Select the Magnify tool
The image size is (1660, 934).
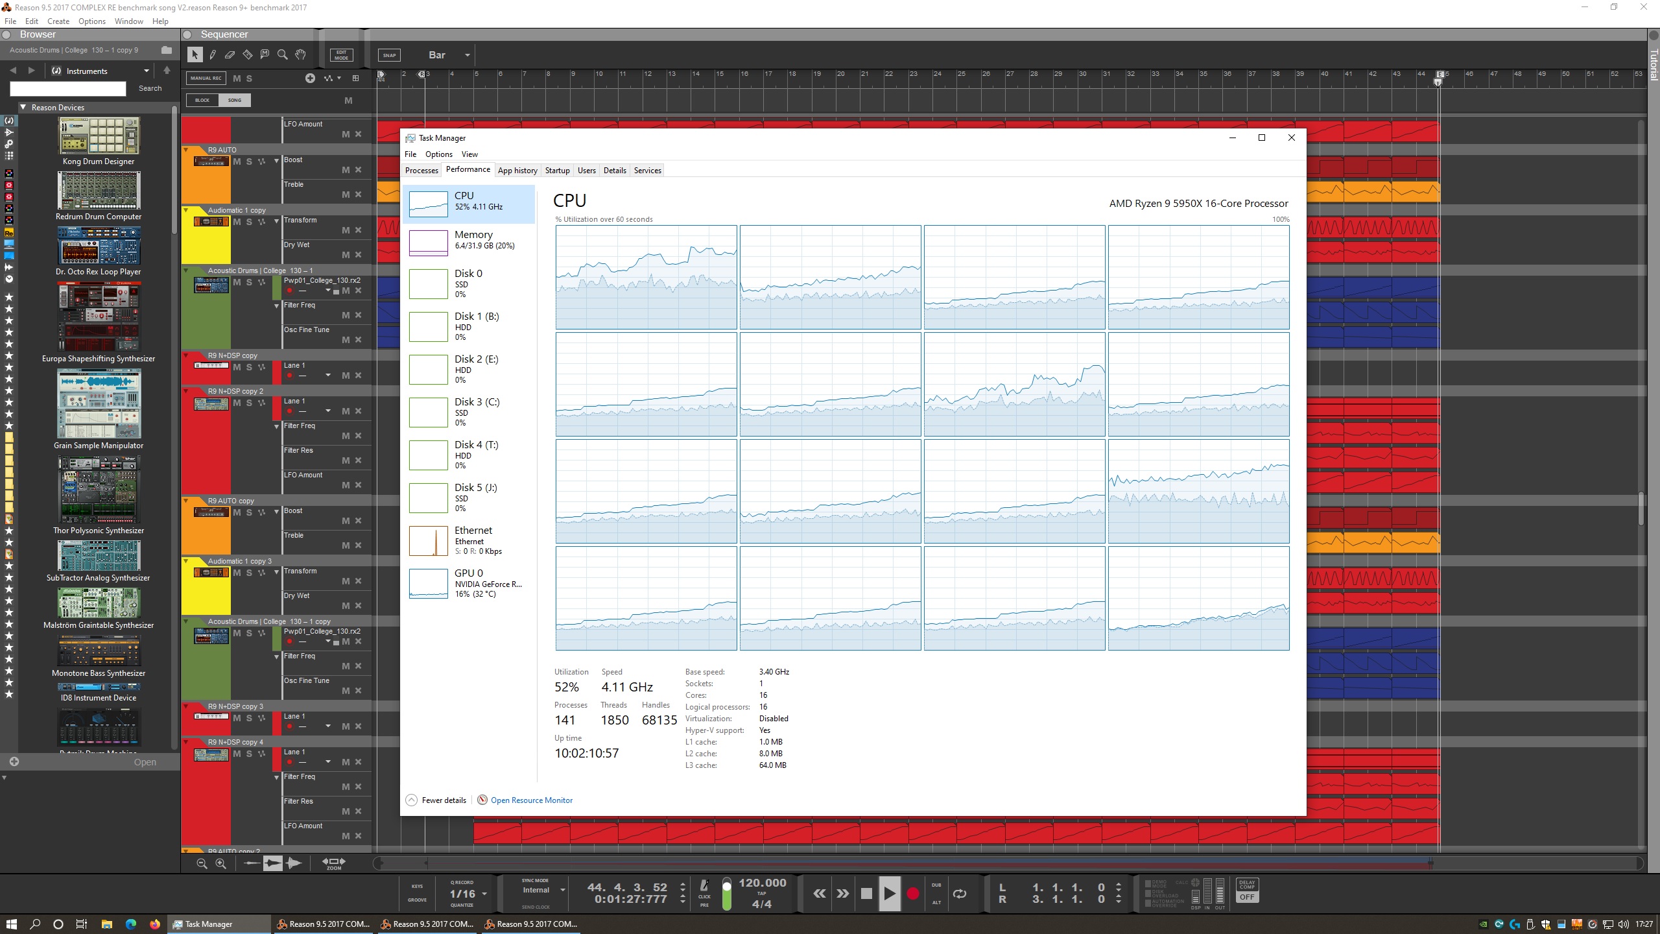coord(282,55)
